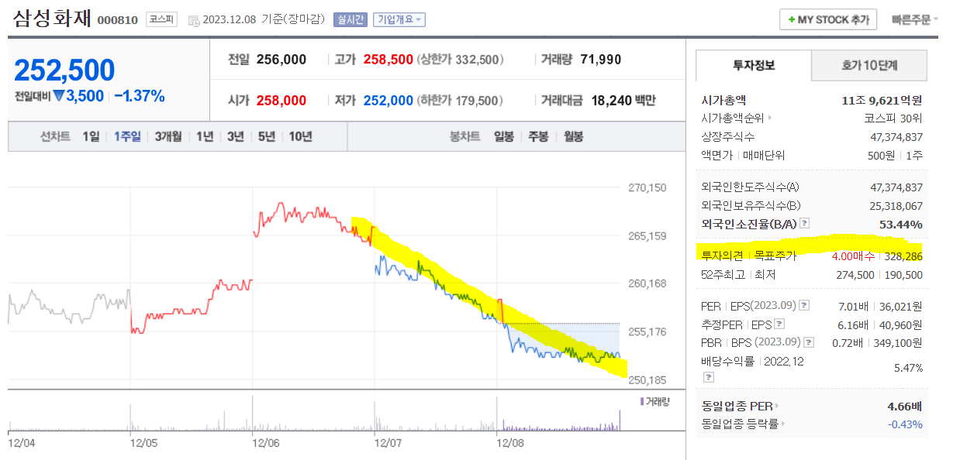
Task: Switch to the 투자정보 tab
Action: tap(754, 66)
